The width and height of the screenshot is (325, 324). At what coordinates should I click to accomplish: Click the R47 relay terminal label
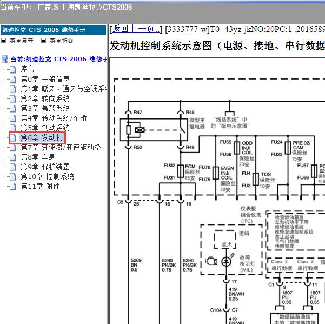tap(138, 112)
